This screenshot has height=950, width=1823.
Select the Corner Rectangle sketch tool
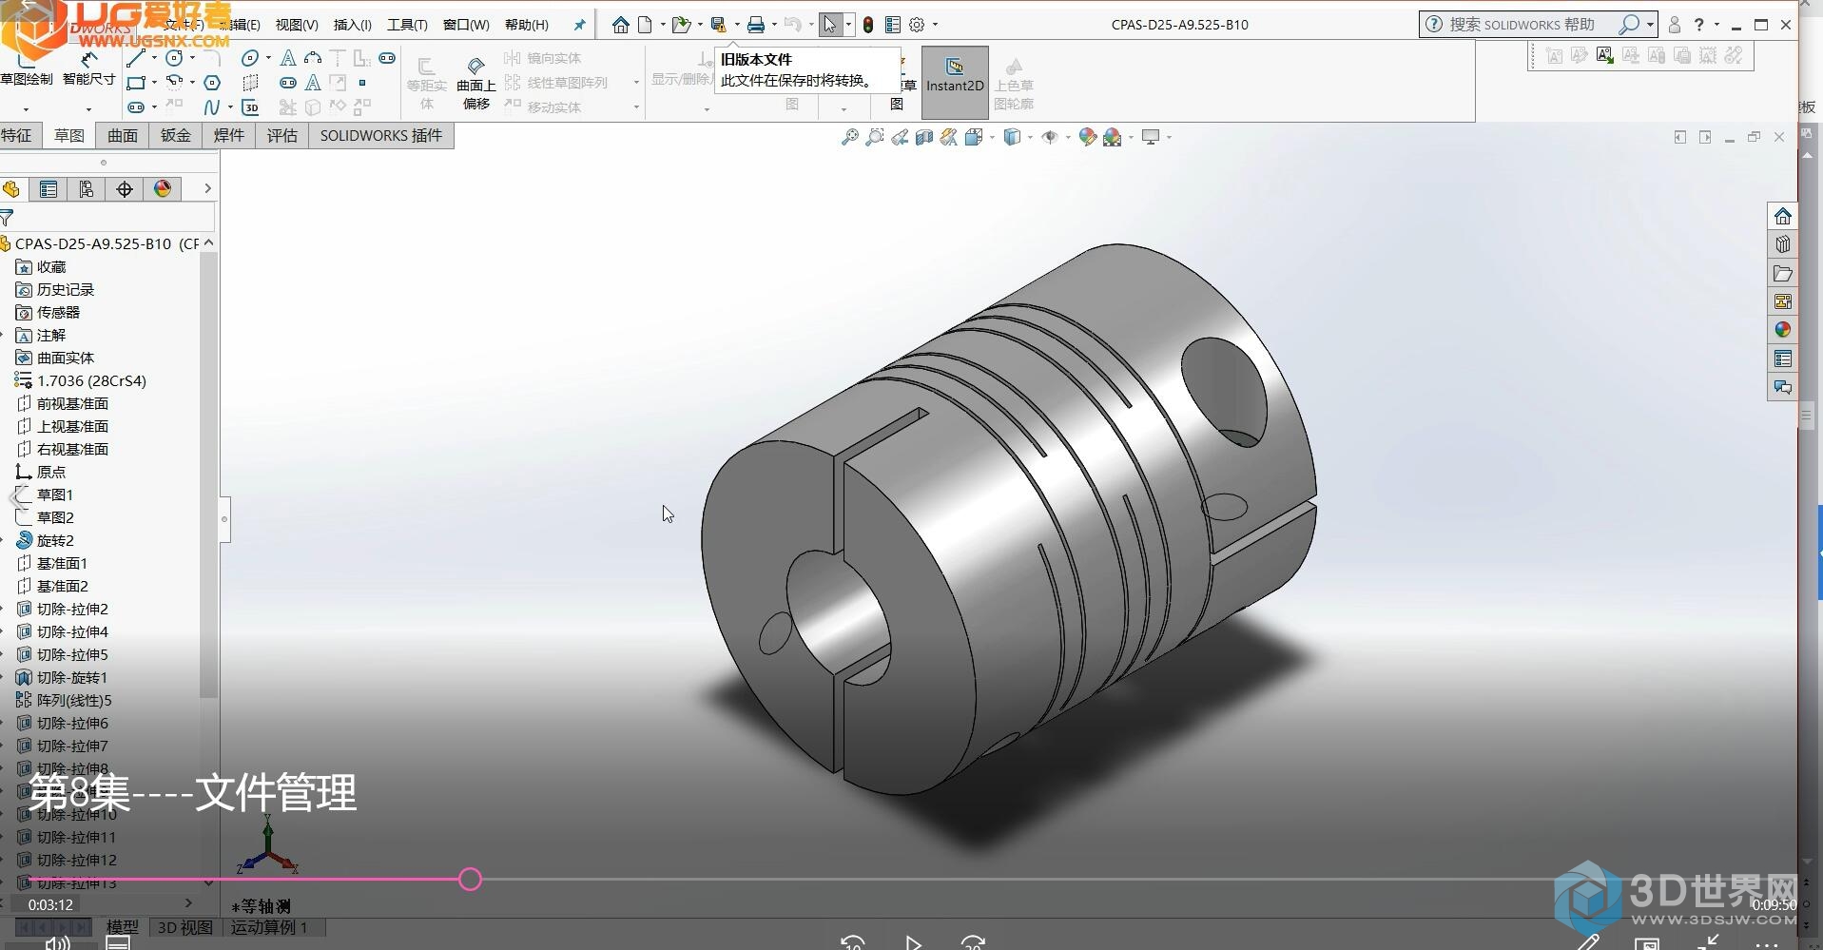tap(136, 83)
